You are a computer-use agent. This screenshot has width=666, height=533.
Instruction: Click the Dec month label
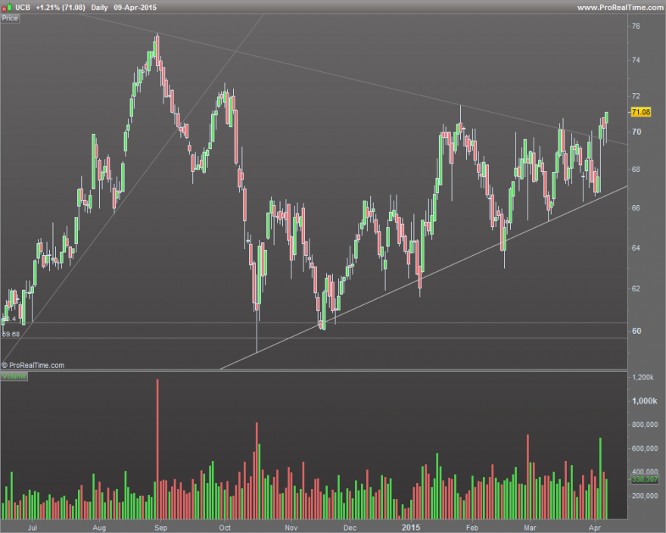(x=350, y=528)
